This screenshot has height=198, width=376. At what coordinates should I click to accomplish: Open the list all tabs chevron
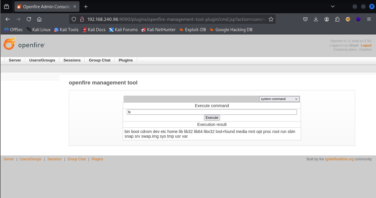click(333, 6)
